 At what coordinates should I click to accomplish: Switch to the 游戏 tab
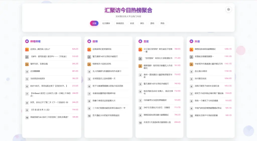point(152,23)
